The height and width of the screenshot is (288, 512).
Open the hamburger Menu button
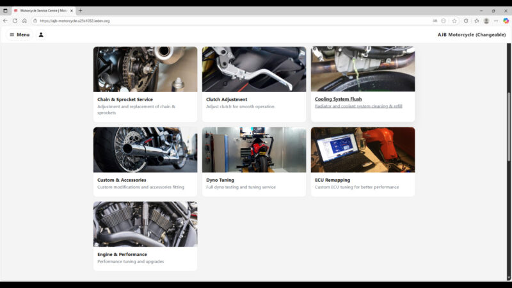[x=19, y=35]
